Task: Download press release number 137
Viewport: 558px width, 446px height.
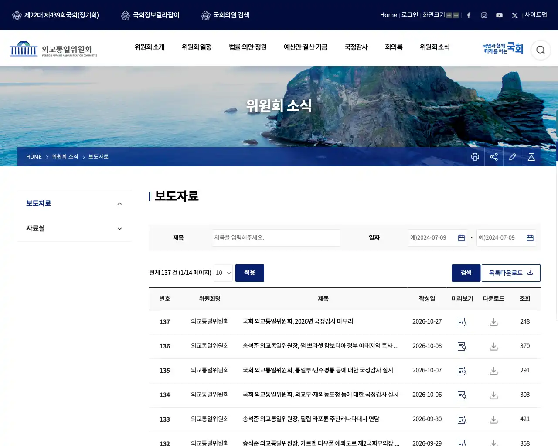Action: click(x=493, y=322)
